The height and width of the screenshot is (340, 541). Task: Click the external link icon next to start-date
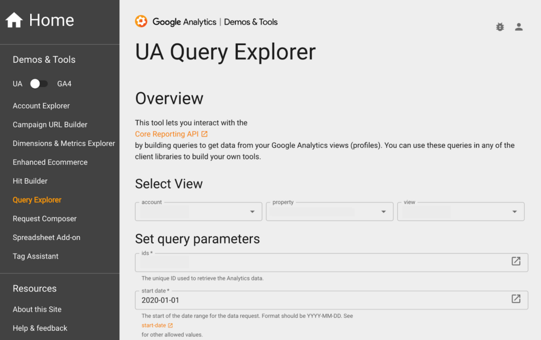tap(169, 325)
